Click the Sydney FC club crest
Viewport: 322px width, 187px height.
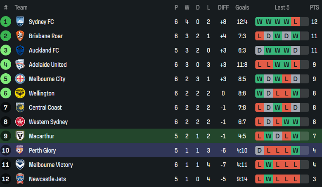click(20, 22)
